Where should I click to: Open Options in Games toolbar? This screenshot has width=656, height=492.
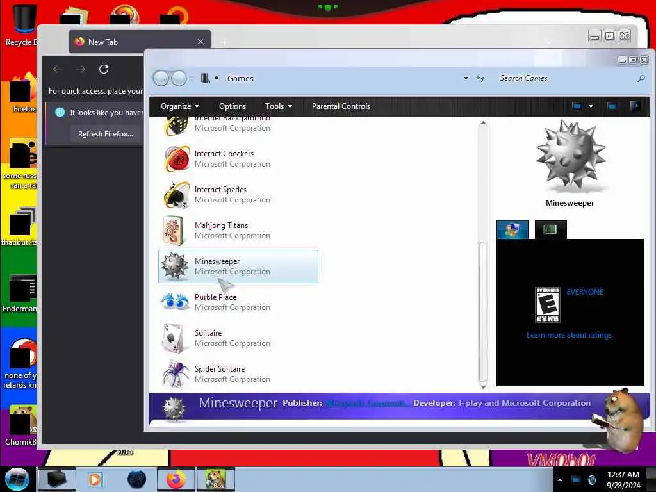pos(233,106)
